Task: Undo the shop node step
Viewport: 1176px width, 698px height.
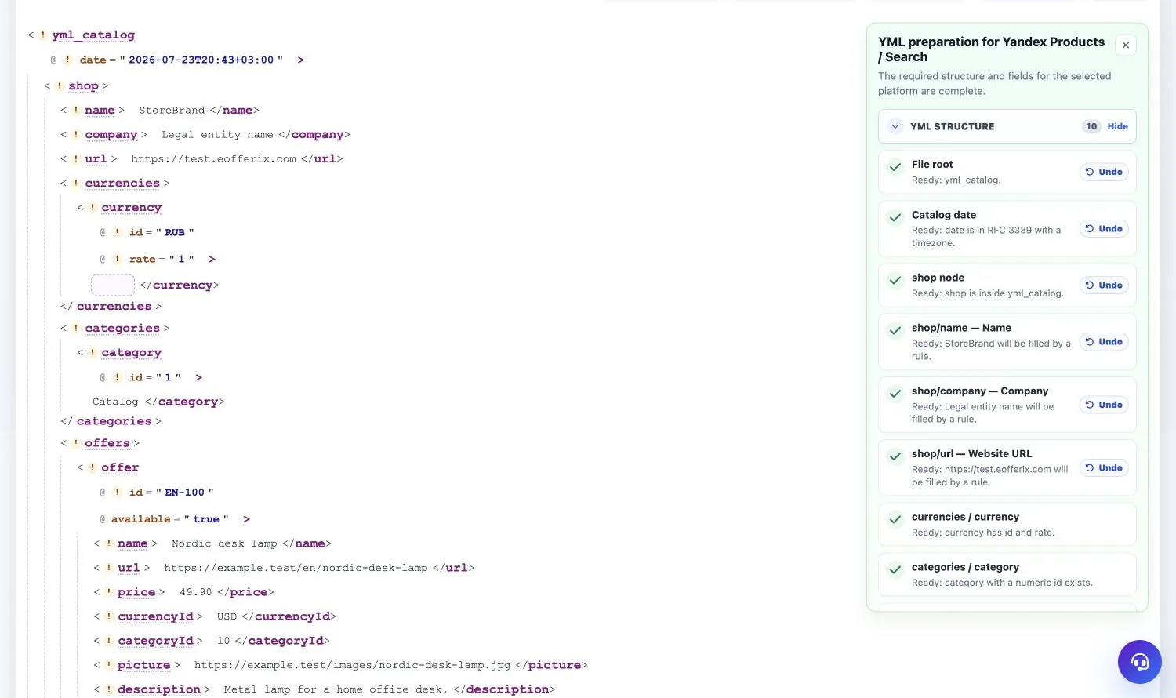Action: [x=1104, y=285]
